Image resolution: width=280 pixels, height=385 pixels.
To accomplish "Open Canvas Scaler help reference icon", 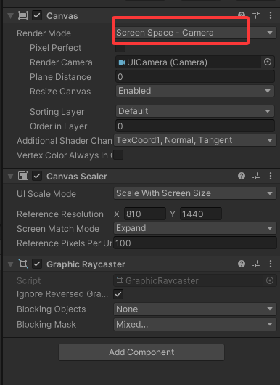I will [x=242, y=176].
